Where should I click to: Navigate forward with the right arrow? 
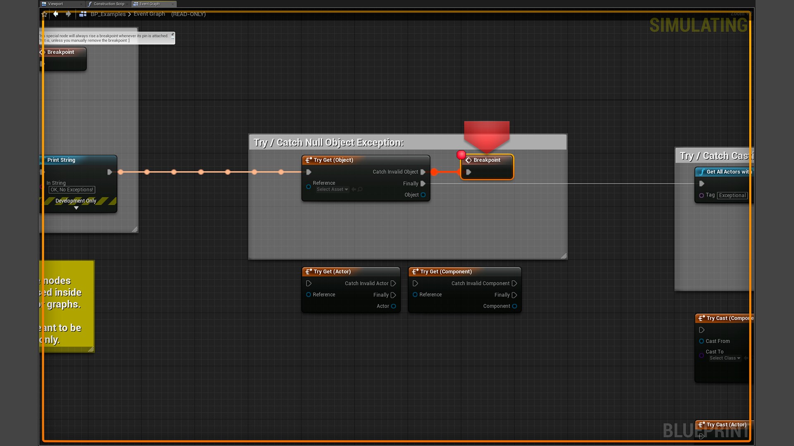(x=69, y=14)
